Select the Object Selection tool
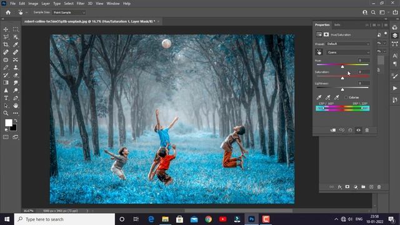The width and height of the screenshot is (400, 225). (16, 37)
